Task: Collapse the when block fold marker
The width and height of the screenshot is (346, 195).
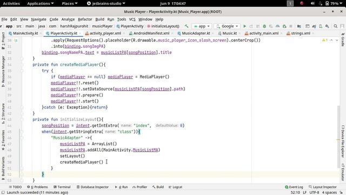Action: click(22, 132)
